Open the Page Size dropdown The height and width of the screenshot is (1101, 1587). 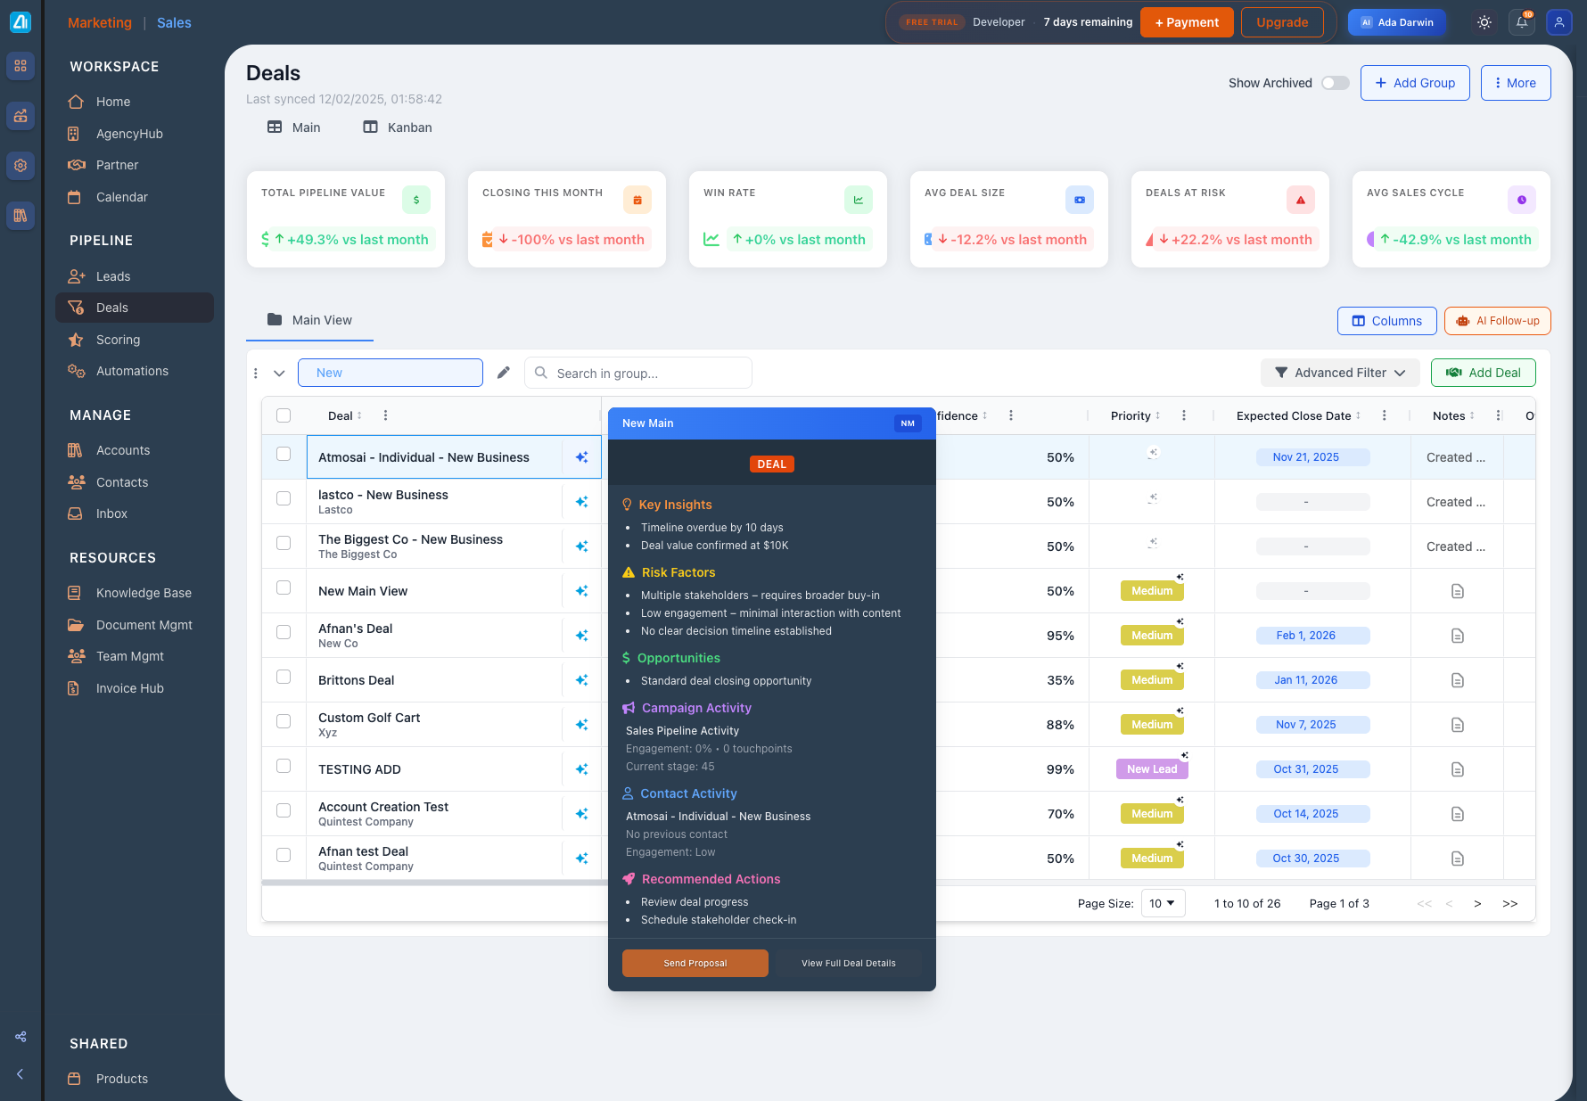1163,903
